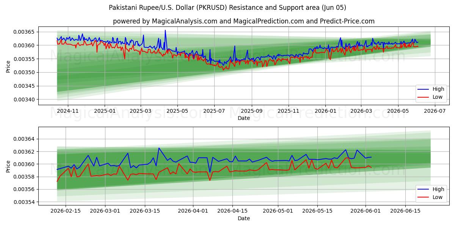Click the 2025-01 date tick
455x227 pixels.
[104, 111]
